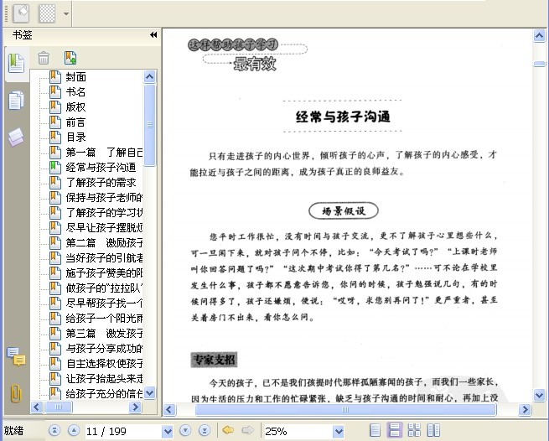The height and width of the screenshot is (441, 549).
Task: Open the 做孩子的"拉拉队" bookmark
Action: pos(104,288)
